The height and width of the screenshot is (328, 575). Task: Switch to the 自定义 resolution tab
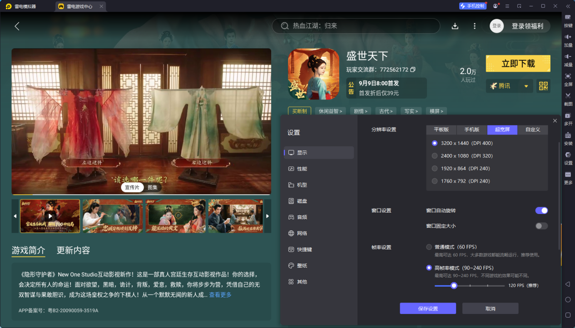point(533,129)
